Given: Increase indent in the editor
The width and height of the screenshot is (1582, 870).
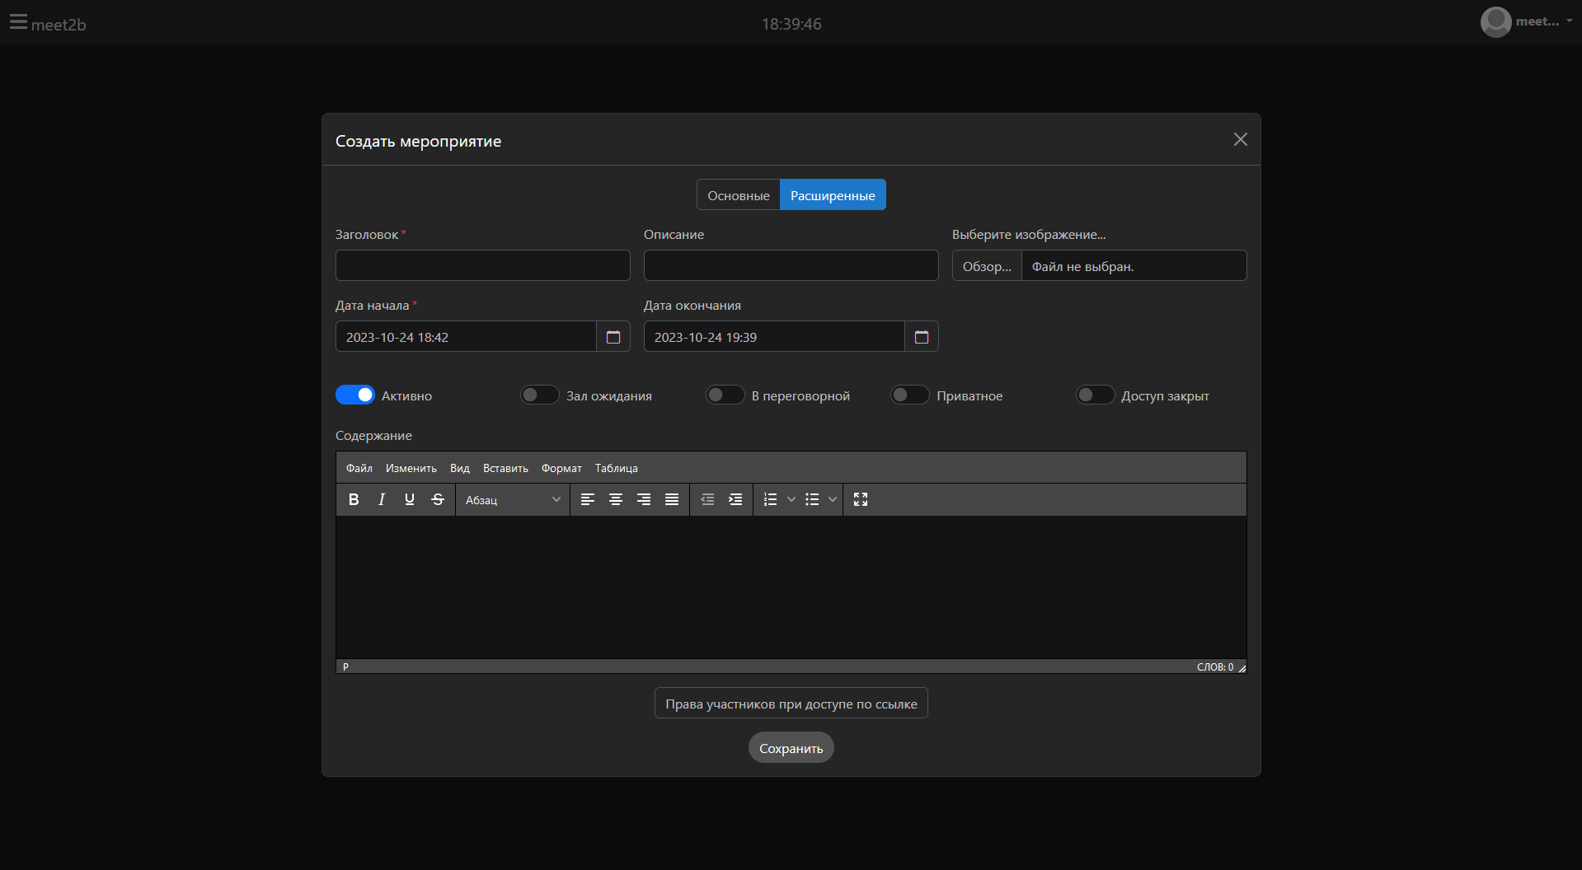Looking at the screenshot, I should [735, 499].
